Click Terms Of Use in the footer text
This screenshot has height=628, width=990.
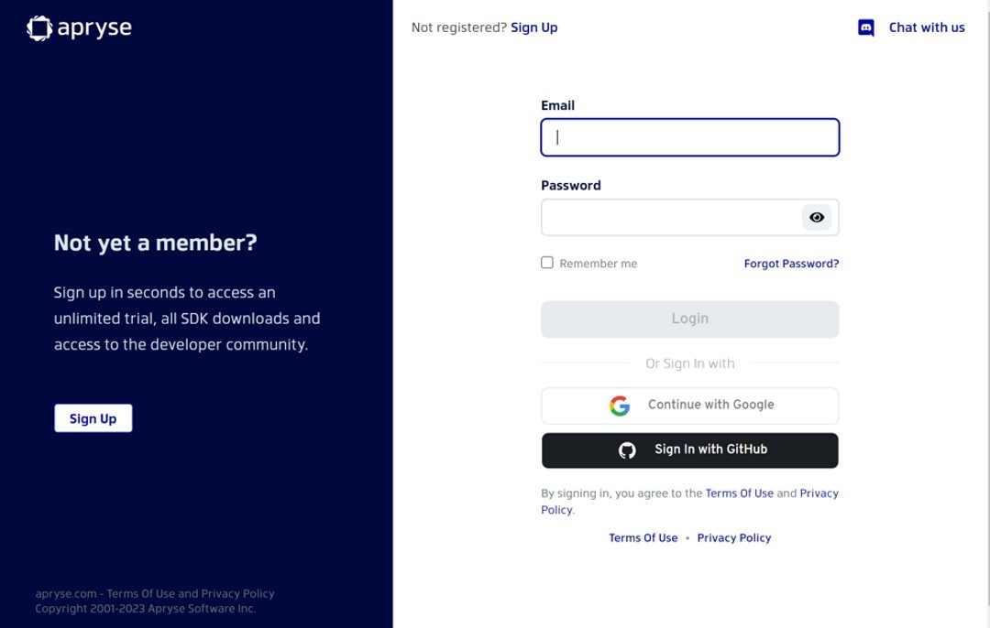click(x=133, y=593)
